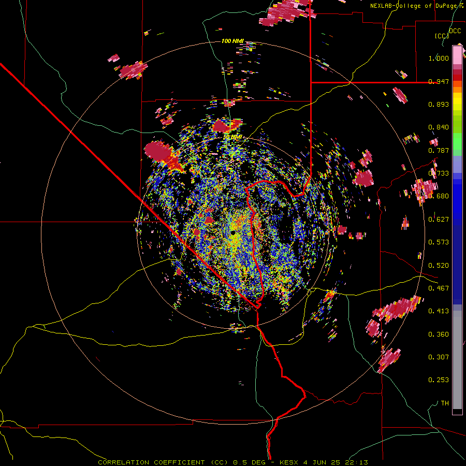Select the 1.000 value on the color scale
Viewport: 466px width, 466px height.
[439, 58]
